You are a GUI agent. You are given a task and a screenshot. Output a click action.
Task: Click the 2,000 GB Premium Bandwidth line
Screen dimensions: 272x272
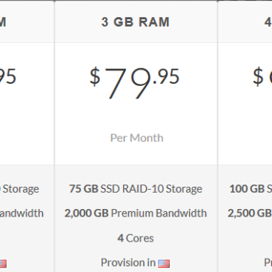tap(136, 213)
